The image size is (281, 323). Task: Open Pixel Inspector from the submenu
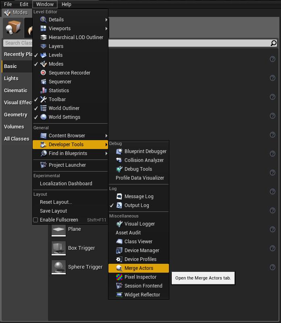pos(139,277)
